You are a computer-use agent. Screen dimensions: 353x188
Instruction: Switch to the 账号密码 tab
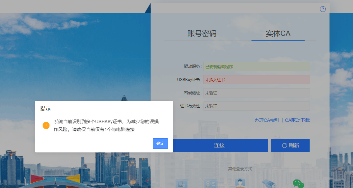click(x=202, y=34)
